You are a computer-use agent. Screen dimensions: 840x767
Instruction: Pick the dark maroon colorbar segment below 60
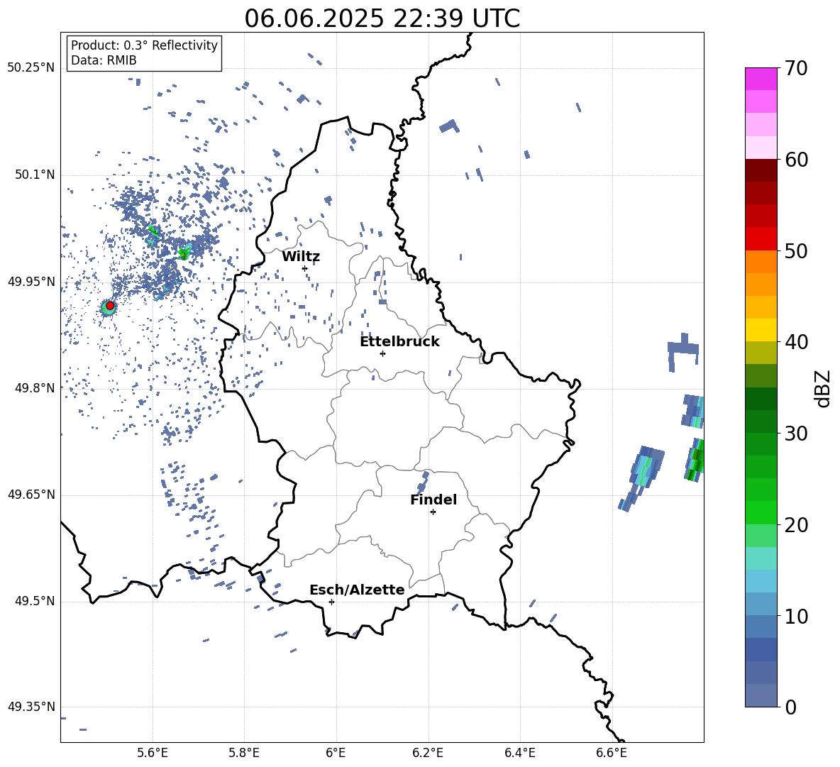(x=761, y=170)
